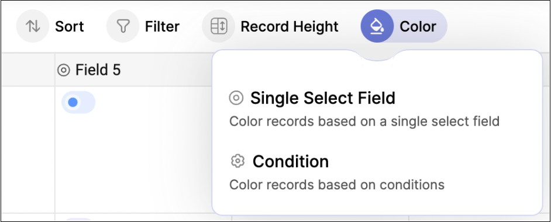This screenshot has height=222, width=551.
Task: Collapse the Color dropdown via its label
Action: click(x=418, y=27)
